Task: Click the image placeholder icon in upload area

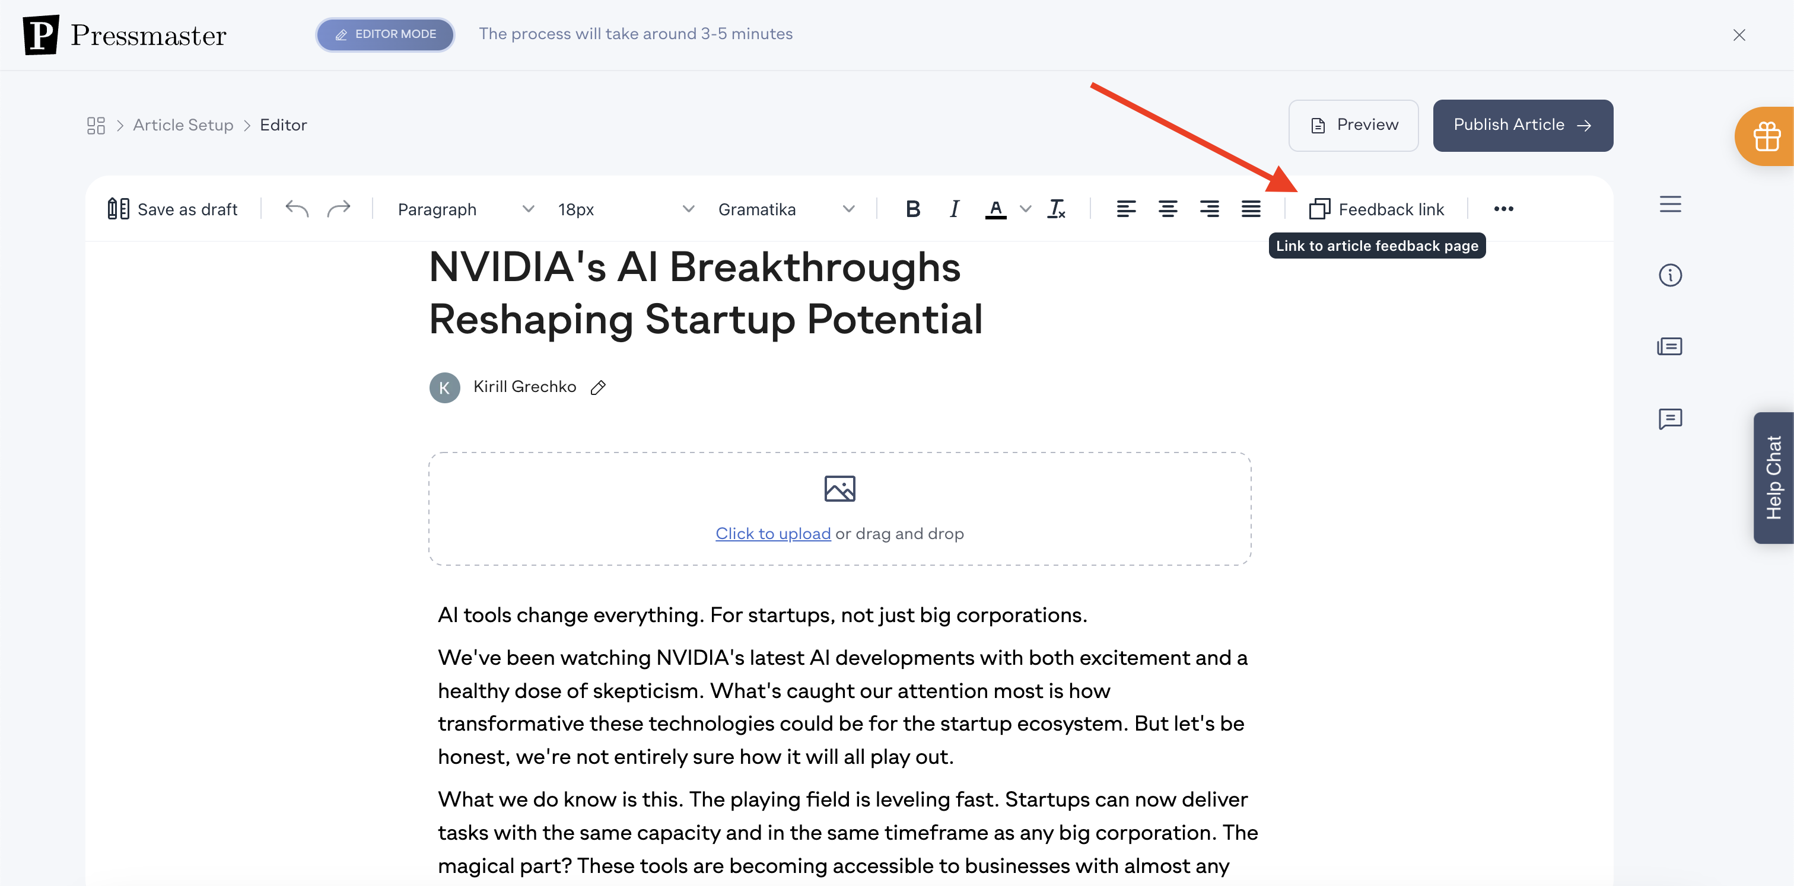Action: pos(840,489)
